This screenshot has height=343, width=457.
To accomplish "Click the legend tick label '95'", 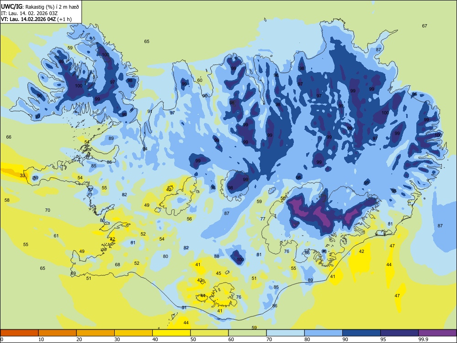I will coord(383,339).
